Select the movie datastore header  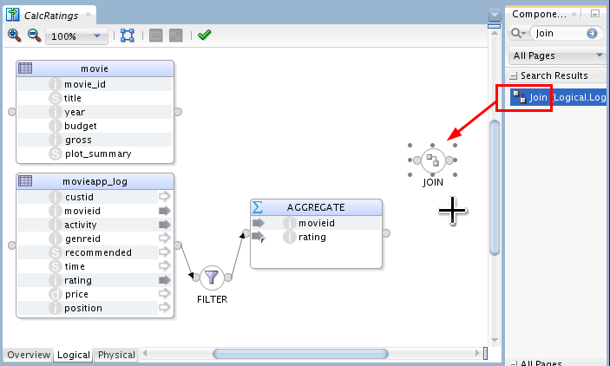[95, 69]
